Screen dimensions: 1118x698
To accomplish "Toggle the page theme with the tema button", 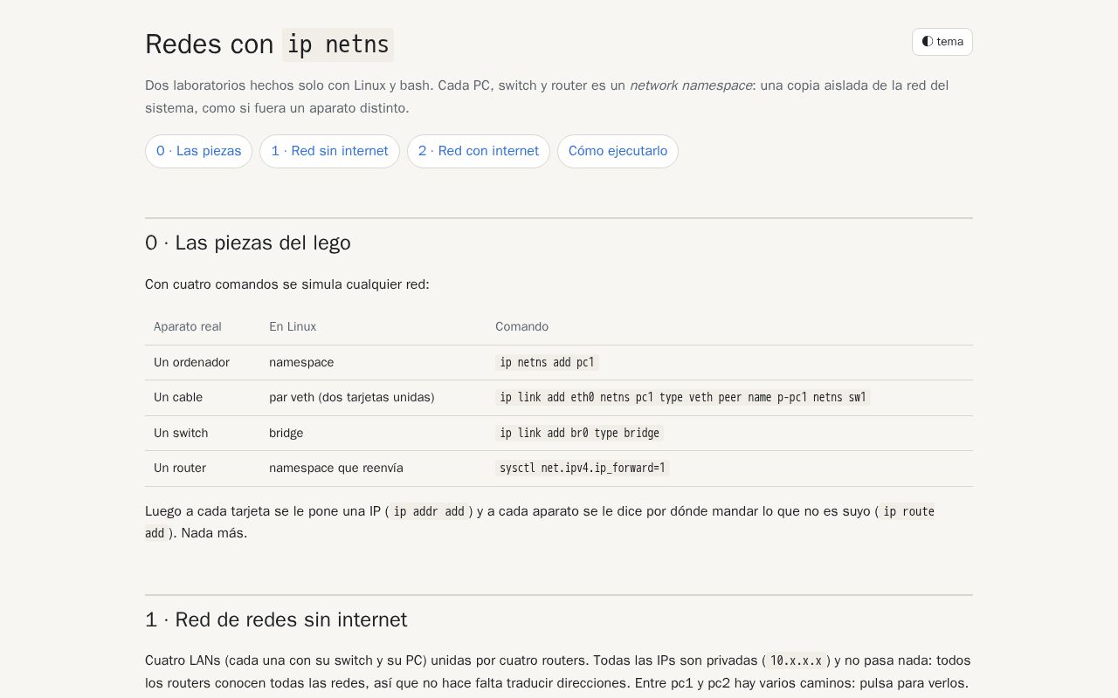I will coord(942,42).
